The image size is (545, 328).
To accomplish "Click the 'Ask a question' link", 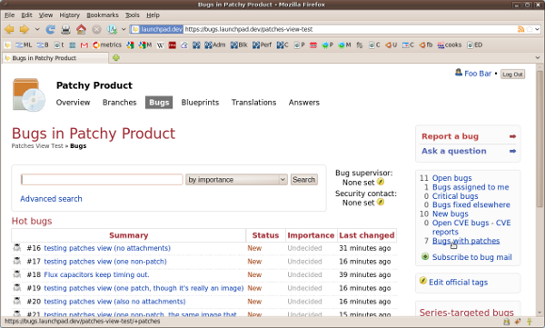I will tap(454, 151).
